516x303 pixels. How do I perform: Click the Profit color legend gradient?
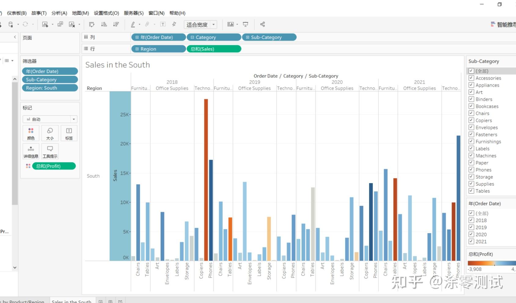tap(490, 263)
